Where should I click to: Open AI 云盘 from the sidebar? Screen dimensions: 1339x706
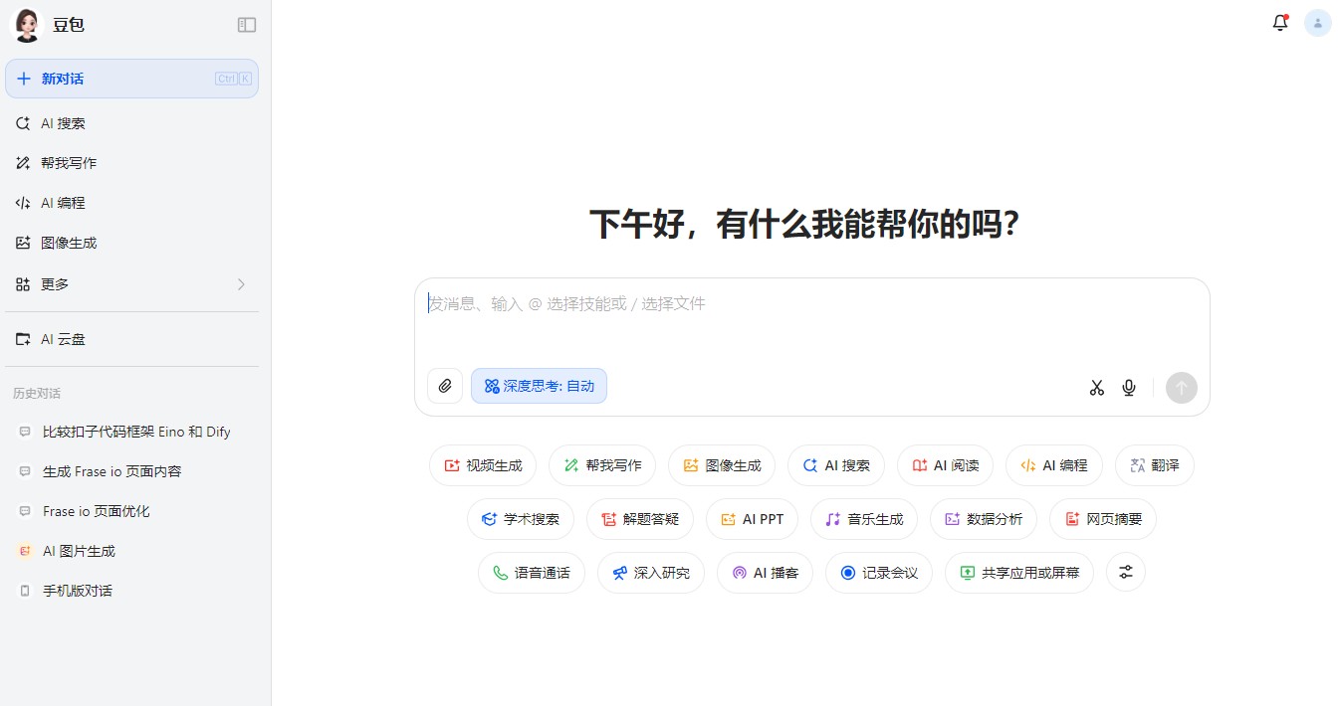[x=63, y=339]
